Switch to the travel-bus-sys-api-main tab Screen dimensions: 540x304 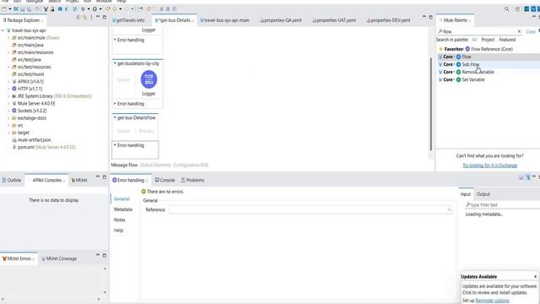[224, 20]
